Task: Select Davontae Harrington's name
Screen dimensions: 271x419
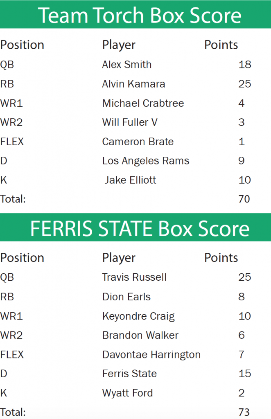Action: (x=151, y=355)
